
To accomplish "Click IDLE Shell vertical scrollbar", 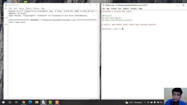I will point(98,54).
